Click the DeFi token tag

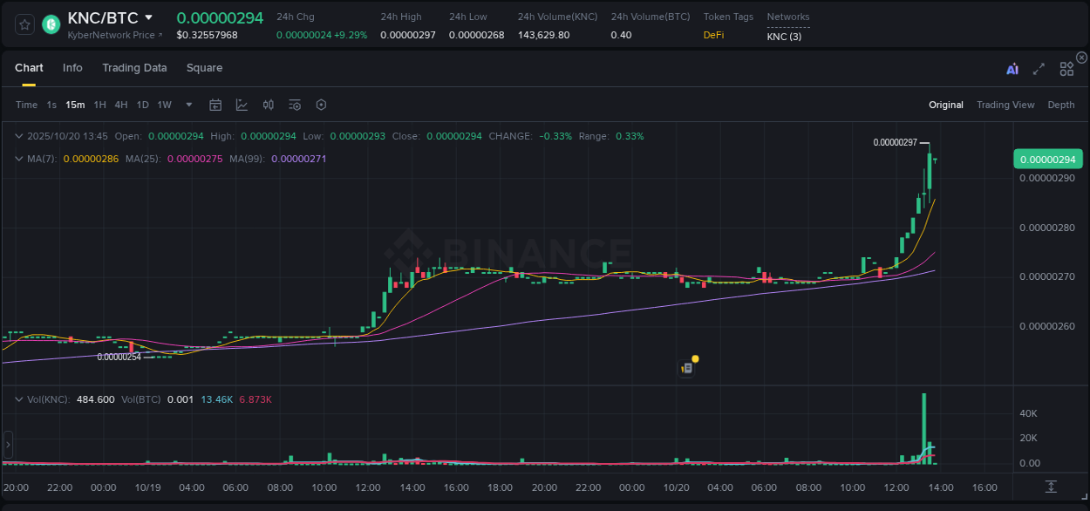click(712, 35)
